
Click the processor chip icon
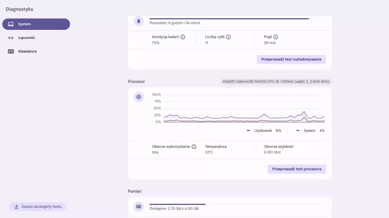139,97
